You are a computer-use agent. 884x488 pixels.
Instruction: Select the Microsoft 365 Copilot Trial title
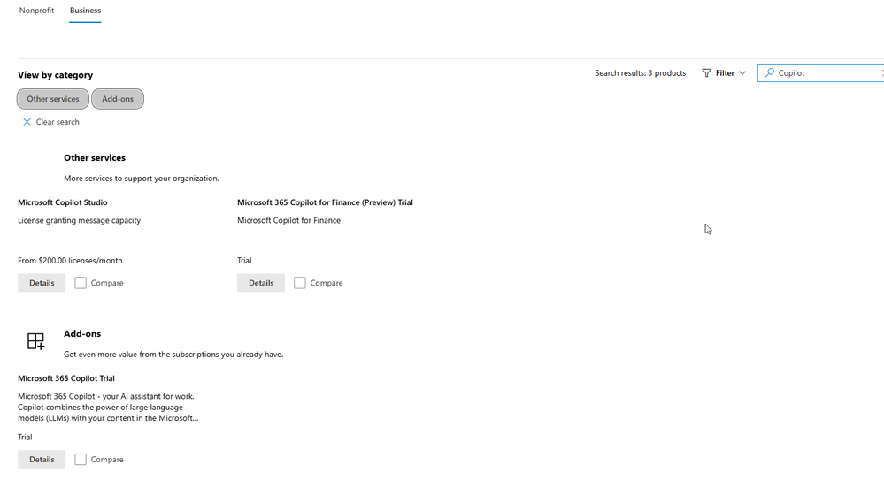(x=66, y=378)
